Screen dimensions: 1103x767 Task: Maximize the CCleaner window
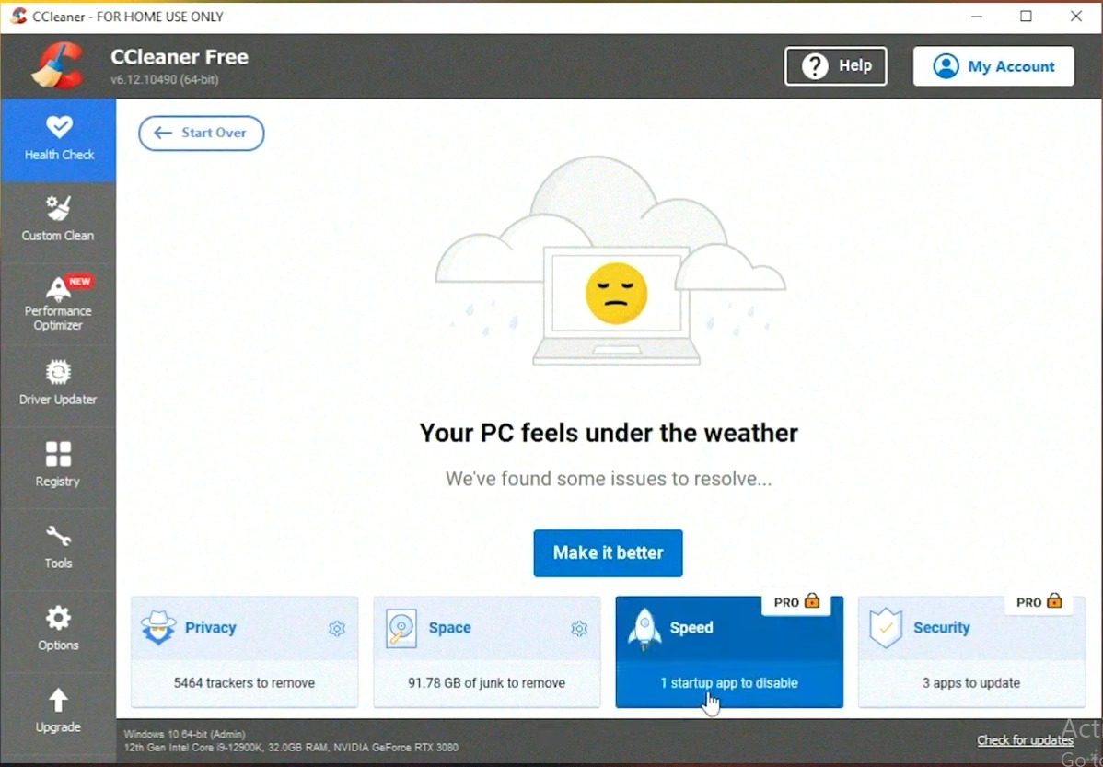(x=1026, y=17)
